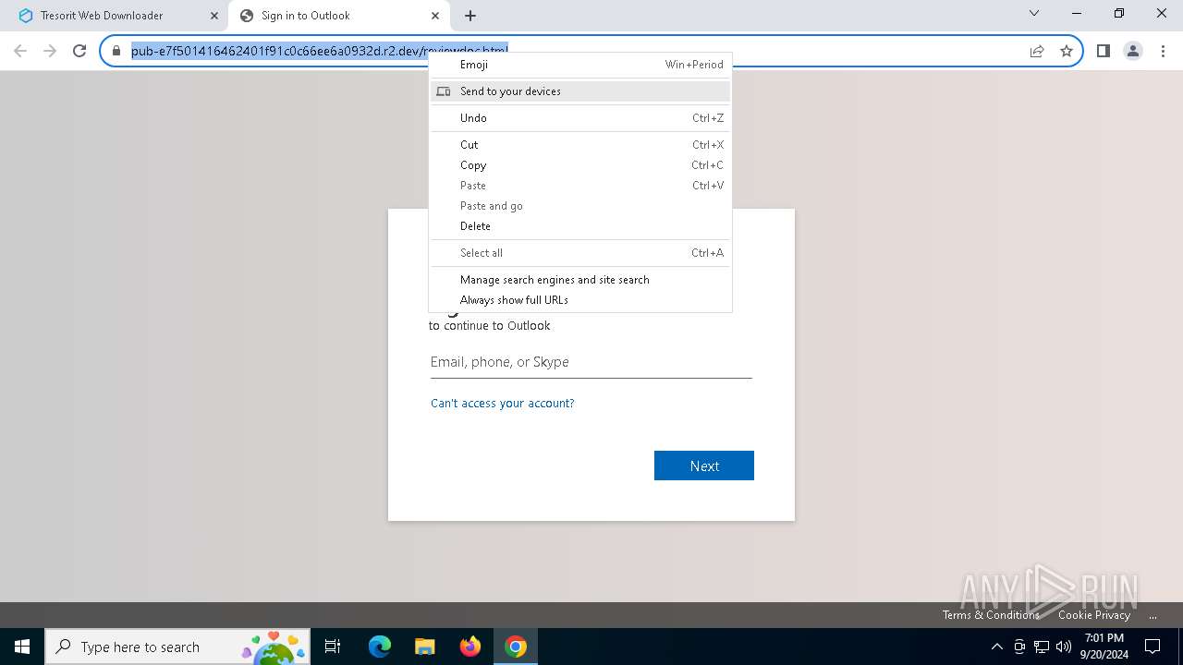
Task: Click Select all menu entry
Action: tap(580, 253)
